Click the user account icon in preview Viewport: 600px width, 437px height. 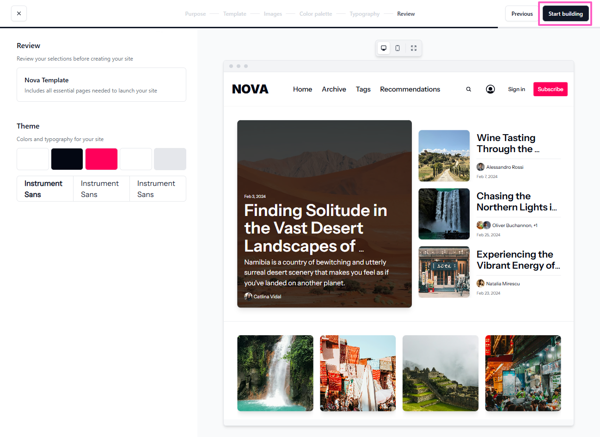pyautogui.click(x=490, y=89)
